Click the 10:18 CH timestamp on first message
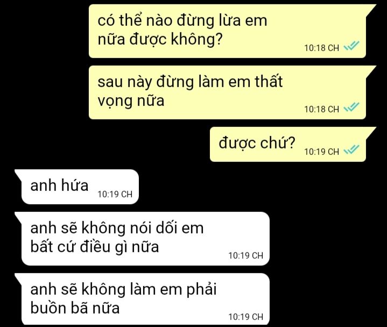The width and height of the screenshot is (387, 327). (x=321, y=48)
